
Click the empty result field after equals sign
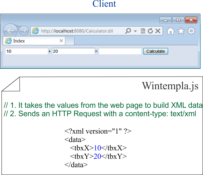pos(120,51)
